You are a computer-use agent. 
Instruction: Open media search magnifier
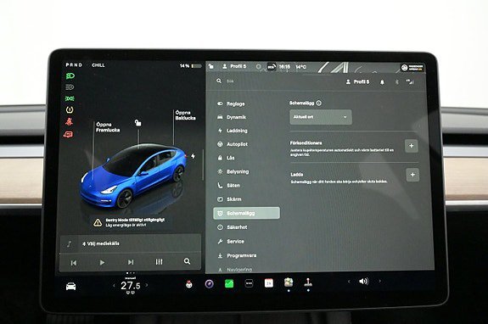[187, 261]
